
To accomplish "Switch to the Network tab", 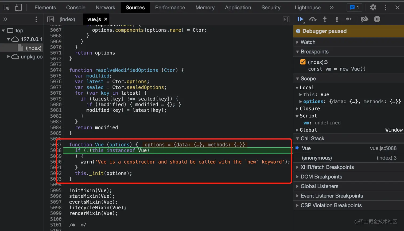I will [106, 7].
